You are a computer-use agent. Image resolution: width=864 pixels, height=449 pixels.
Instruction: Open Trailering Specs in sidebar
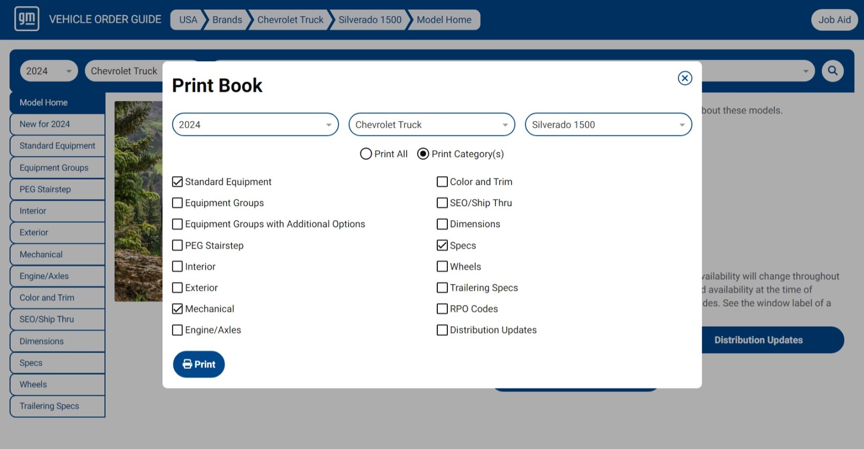click(x=57, y=406)
